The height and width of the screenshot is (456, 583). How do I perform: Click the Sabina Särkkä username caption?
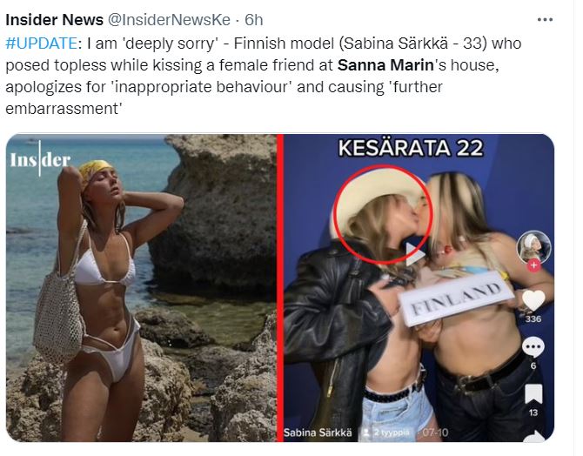[318, 433]
